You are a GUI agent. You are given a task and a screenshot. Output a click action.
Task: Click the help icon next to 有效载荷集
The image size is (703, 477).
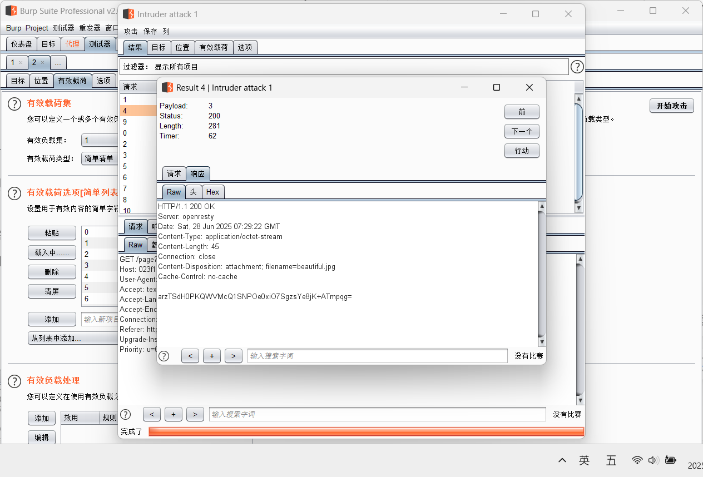coord(14,104)
